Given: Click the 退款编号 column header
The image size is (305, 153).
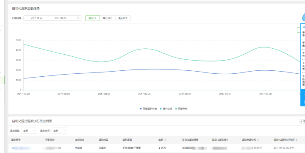Looking at the screenshot, I should [x=16, y=140].
